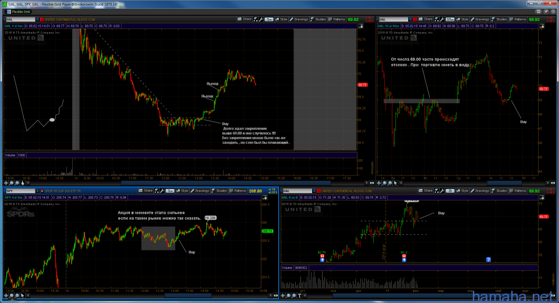Expand symbol dropdown in top-right 15m chart
The image size is (559, 303).
411,19
